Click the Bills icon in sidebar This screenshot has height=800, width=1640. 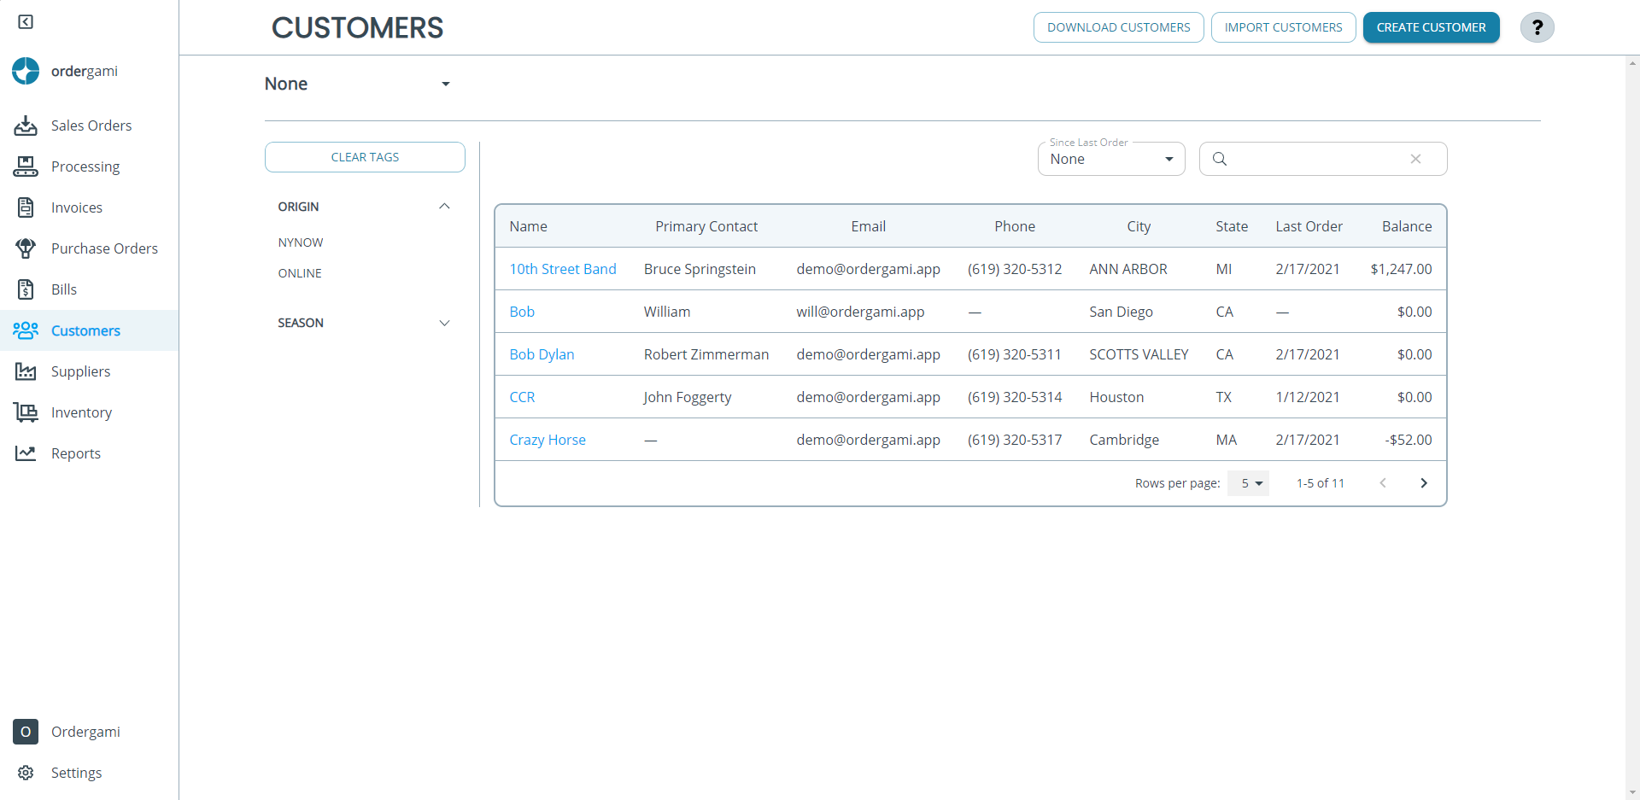[26, 289]
